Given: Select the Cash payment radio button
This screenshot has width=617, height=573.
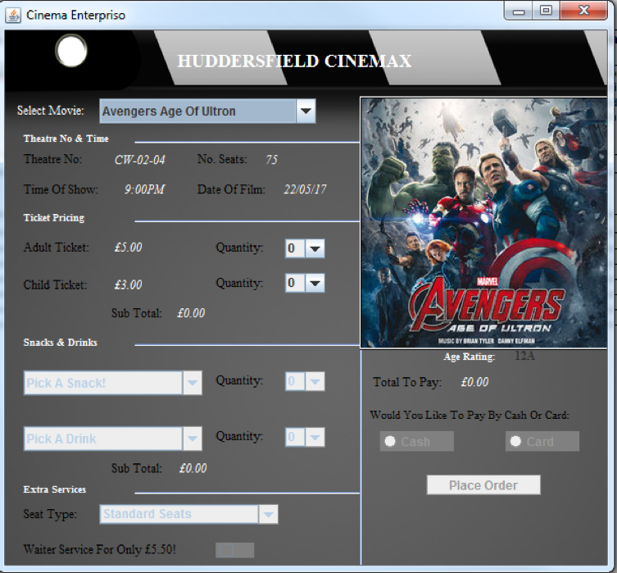Looking at the screenshot, I should [417, 441].
